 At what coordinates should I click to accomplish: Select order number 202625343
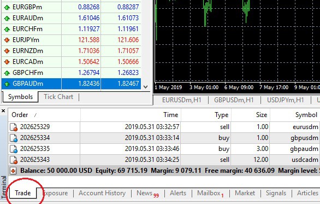[35, 160]
